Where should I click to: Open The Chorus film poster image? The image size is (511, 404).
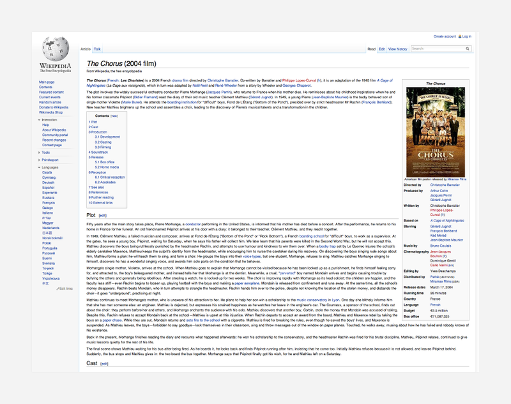click(436, 132)
